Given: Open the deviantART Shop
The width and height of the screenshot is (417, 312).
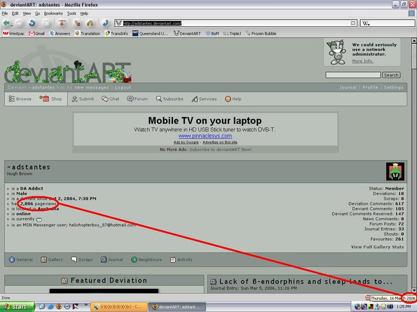Looking at the screenshot, I should tap(51, 98).
